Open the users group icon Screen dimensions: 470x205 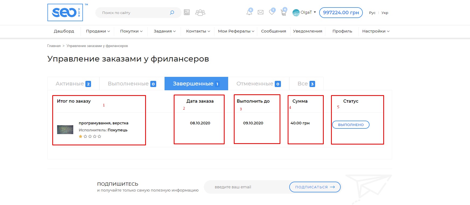200,13
